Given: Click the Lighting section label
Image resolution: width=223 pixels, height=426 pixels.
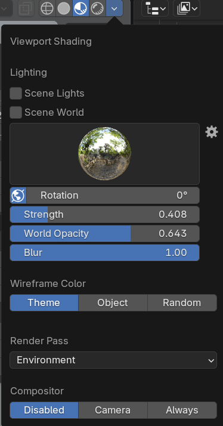Looking at the screenshot, I should pos(29,73).
